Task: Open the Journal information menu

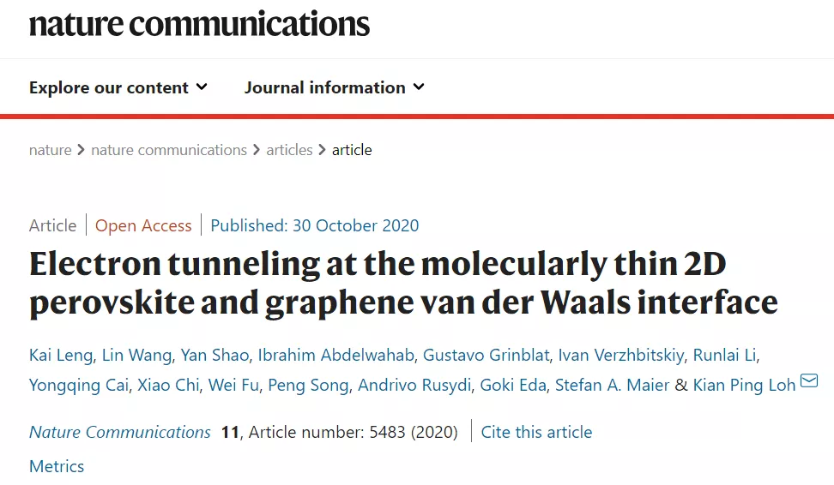Action: [335, 87]
